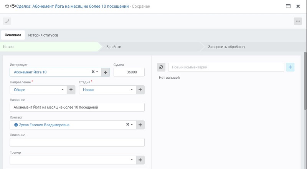Viewport: 307px width, 169px height.
Task: Clear the Интересует field value
Action: coord(93,72)
